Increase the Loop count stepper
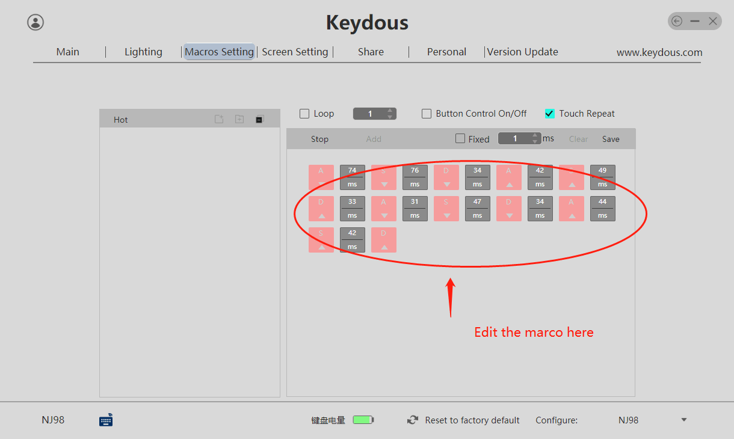The height and width of the screenshot is (439, 734). 390,111
